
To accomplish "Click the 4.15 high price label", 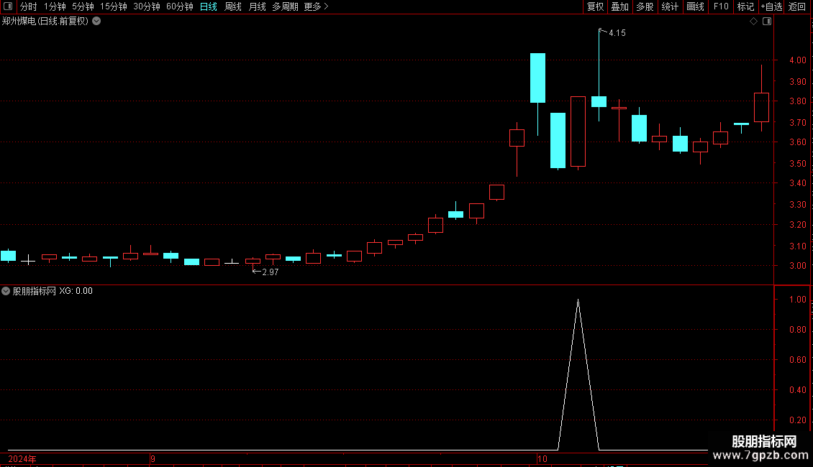I will [617, 33].
